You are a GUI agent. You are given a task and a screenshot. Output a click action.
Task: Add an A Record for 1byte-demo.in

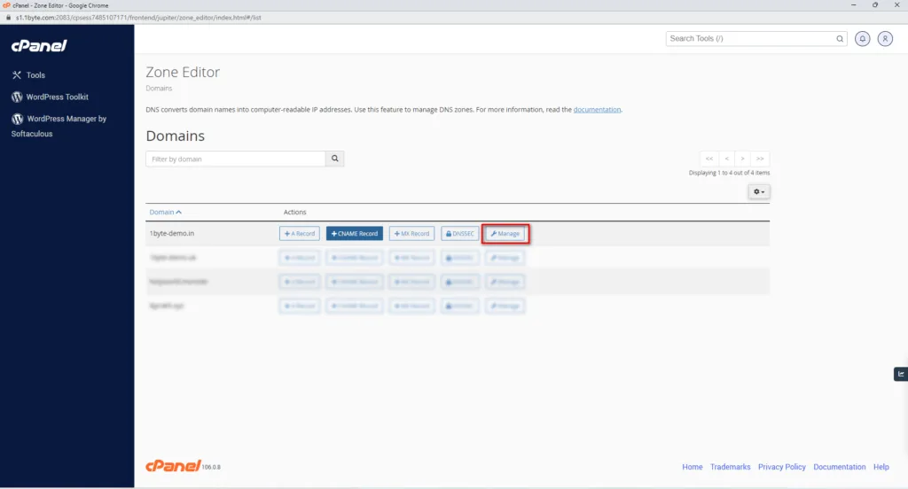(x=300, y=233)
